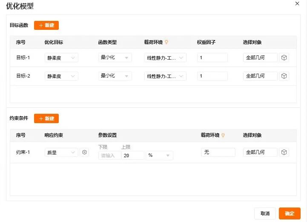Click 新建 button next to 约束条件
This screenshot has height=222, width=307.
(x=46, y=118)
